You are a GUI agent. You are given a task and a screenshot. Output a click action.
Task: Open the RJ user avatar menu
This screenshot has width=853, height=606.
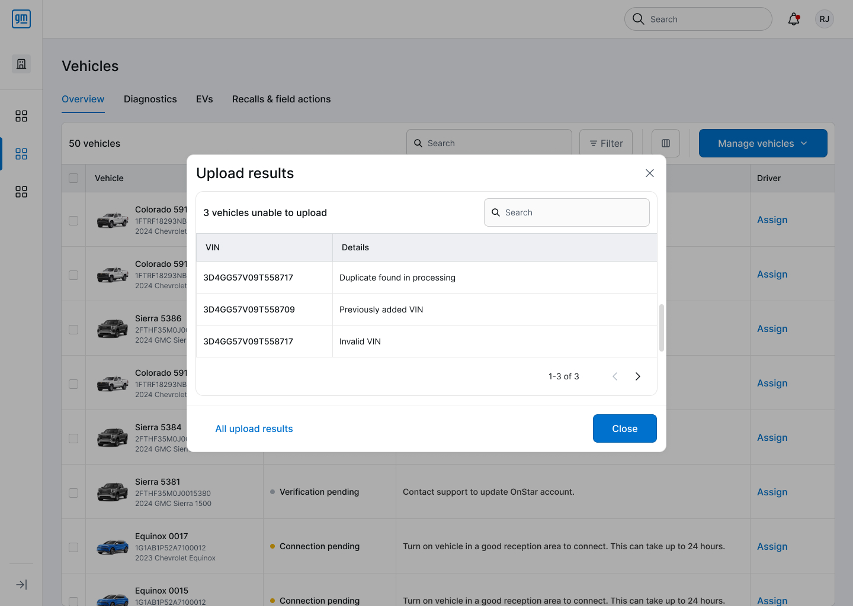(825, 19)
